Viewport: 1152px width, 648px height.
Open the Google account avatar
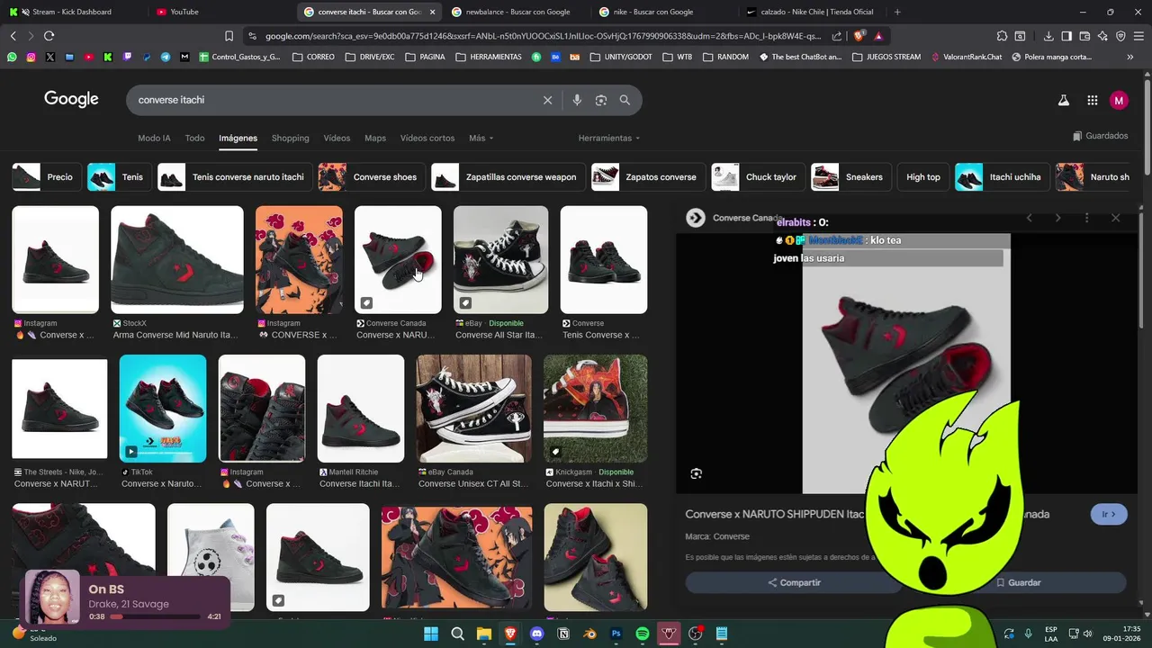point(1119,101)
